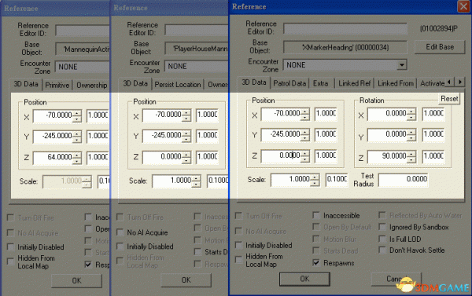The image size is (472, 296).
Task: Select the Persist Location tab
Action: click(178, 85)
